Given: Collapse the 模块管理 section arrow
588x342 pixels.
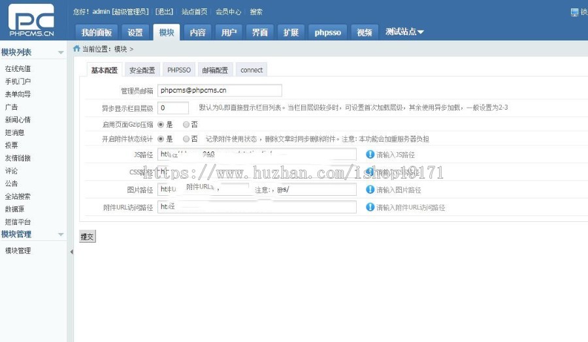Looking at the screenshot, I should 61,234.
